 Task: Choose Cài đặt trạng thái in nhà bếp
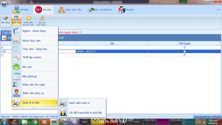(x=82, y=112)
